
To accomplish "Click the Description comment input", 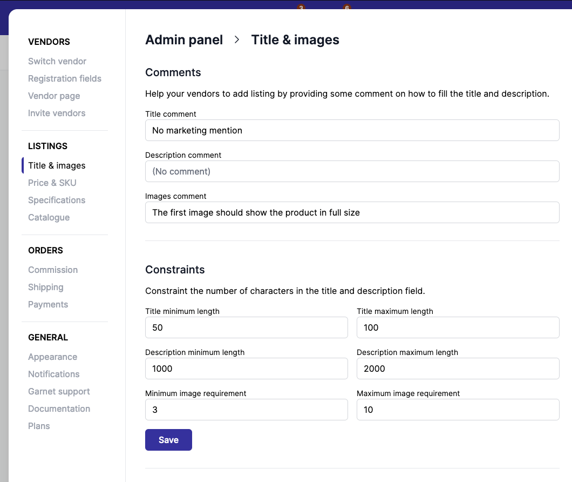I will pos(352,171).
